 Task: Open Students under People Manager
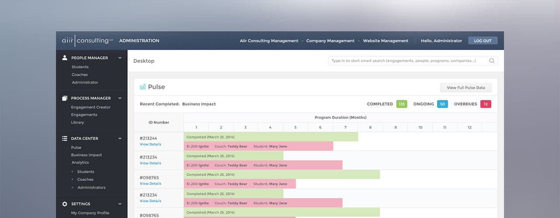click(80, 67)
